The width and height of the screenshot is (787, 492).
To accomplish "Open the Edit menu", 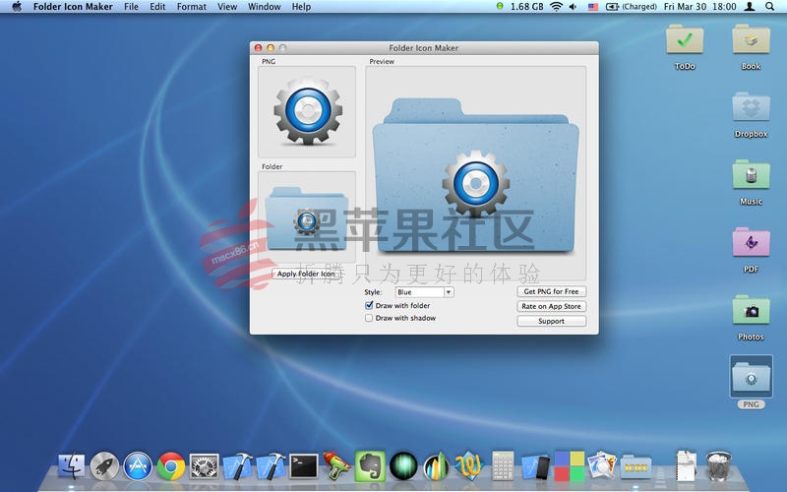I will pos(157,7).
